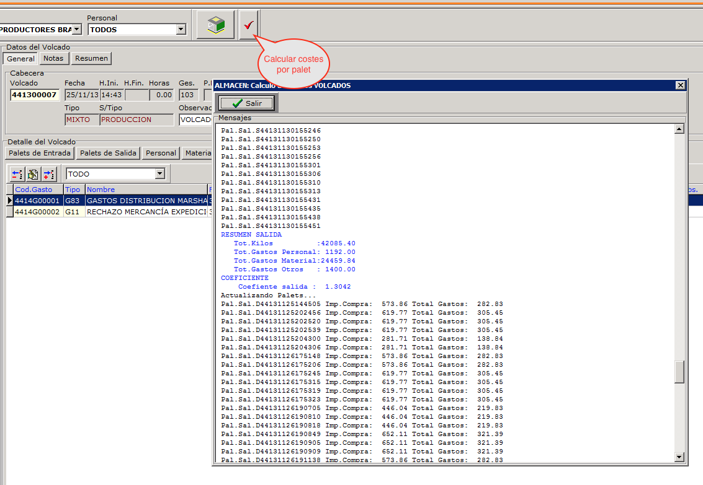
Task: Switch to the Resumen tab
Action: [x=91, y=58]
